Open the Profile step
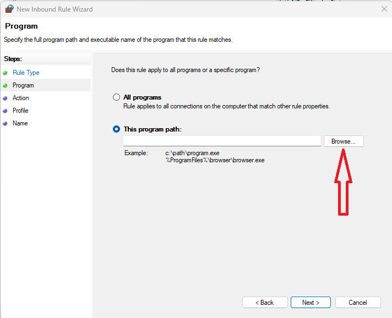Viewport: 392px width, 318px height. coord(20,111)
